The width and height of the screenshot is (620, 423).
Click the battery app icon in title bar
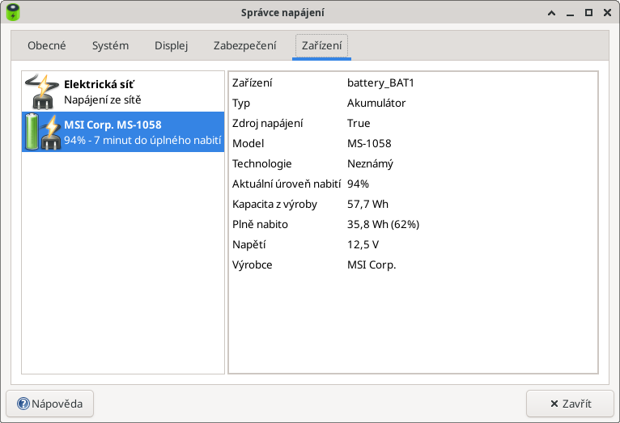pos(13,12)
